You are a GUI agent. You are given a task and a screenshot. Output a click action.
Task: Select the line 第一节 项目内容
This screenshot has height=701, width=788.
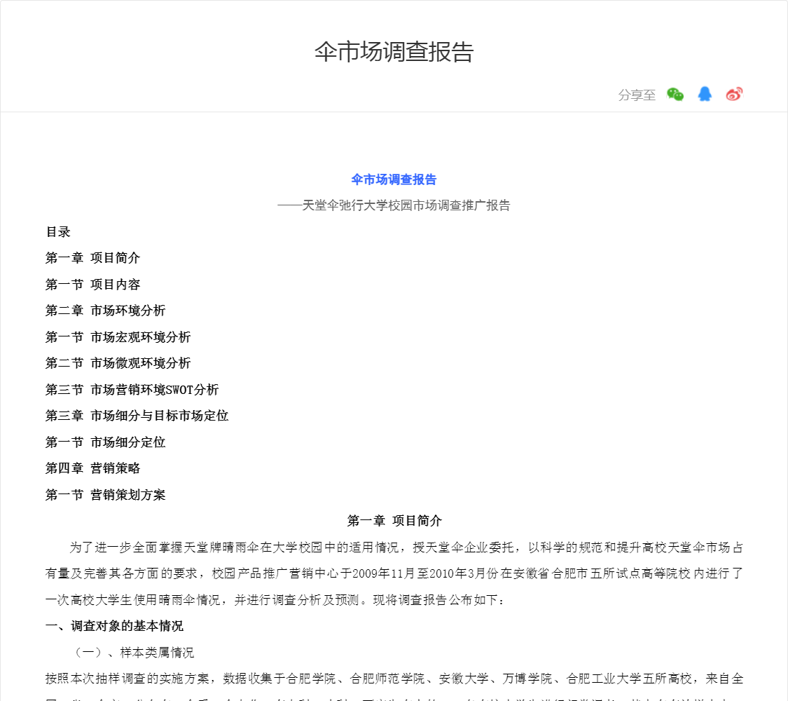[x=93, y=285]
